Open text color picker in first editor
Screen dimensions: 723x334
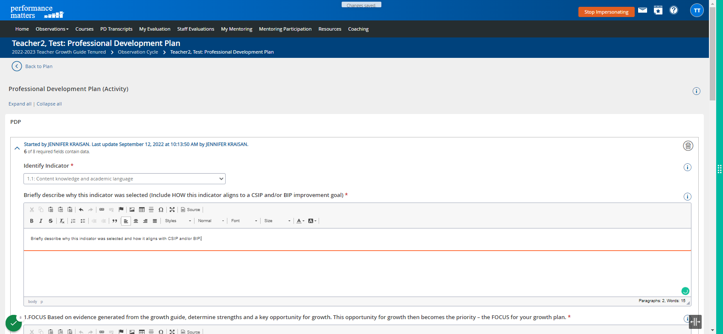300,221
